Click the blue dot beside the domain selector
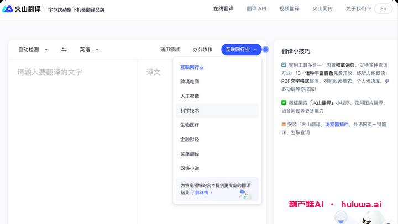 (265, 50)
